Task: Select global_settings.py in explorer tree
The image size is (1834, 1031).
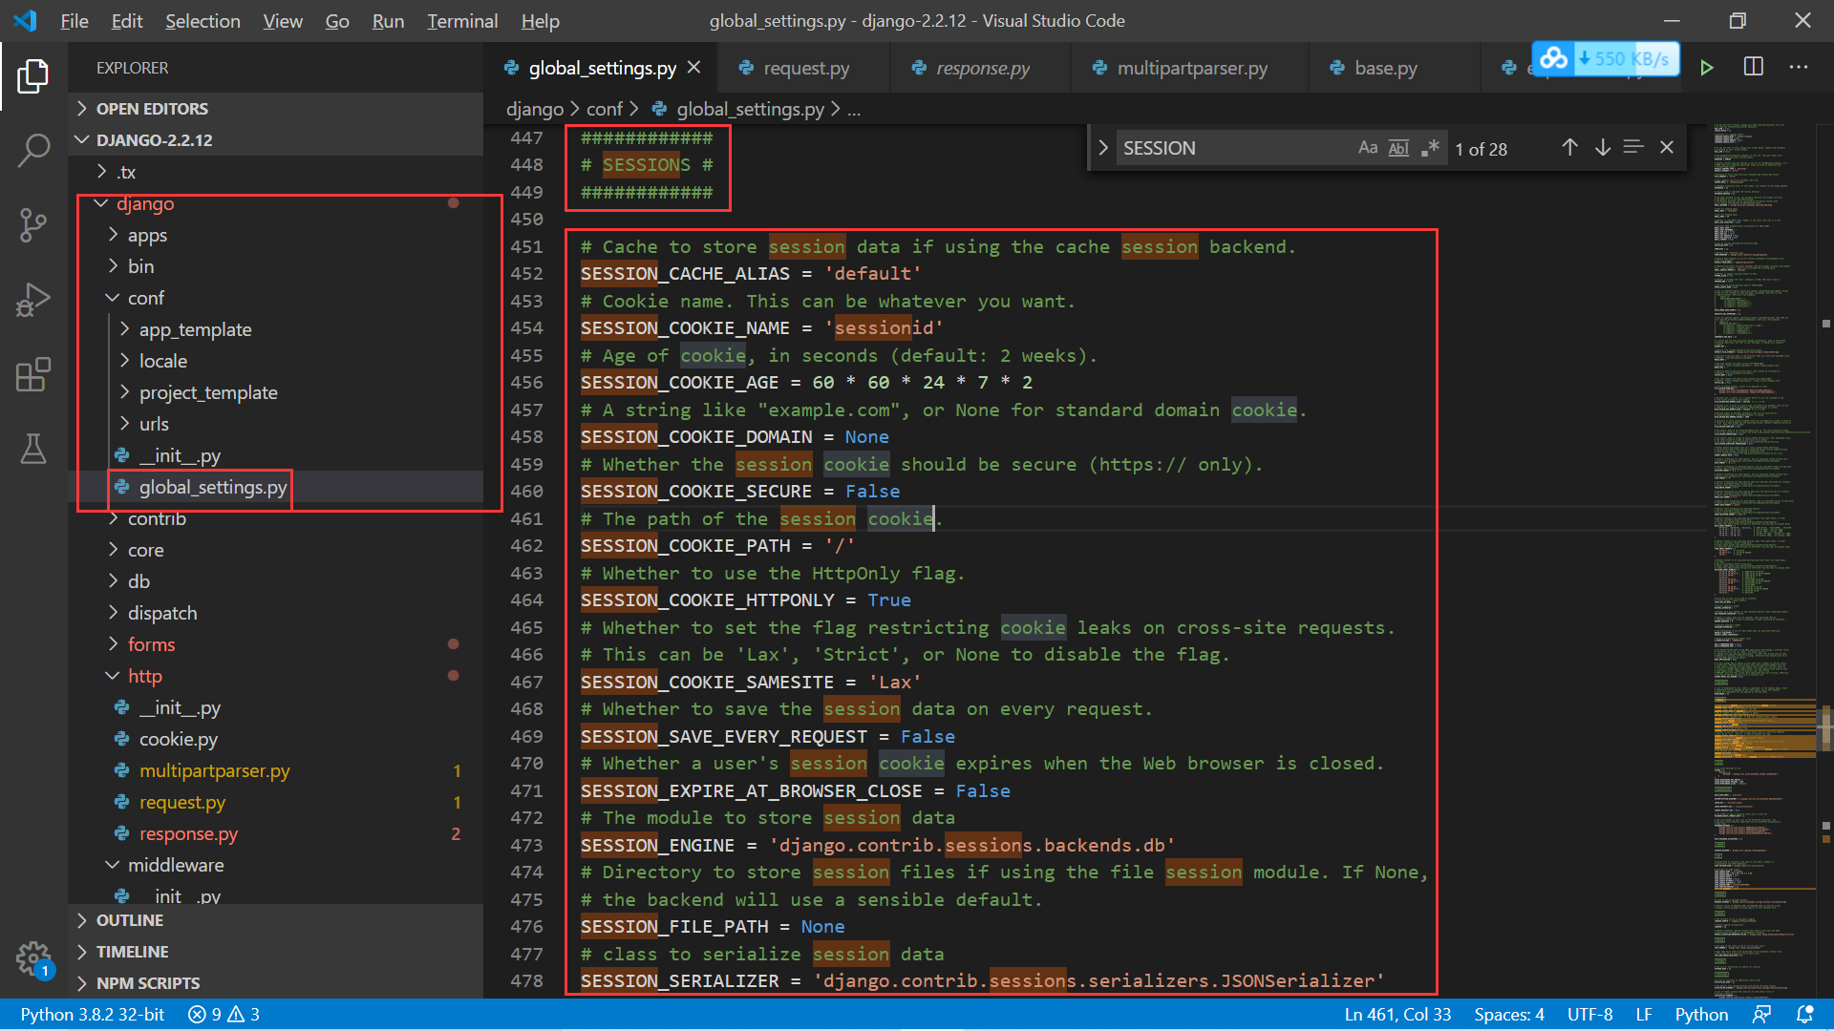Action: tap(213, 487)
